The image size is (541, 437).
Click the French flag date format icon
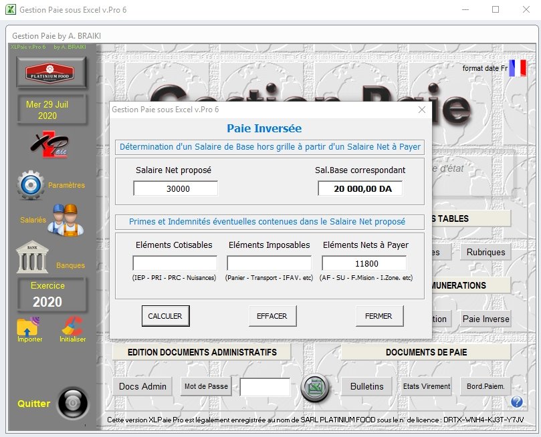518,68
